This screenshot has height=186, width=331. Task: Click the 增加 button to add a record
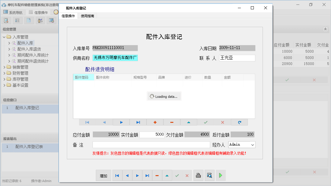[x=103, y=175]
